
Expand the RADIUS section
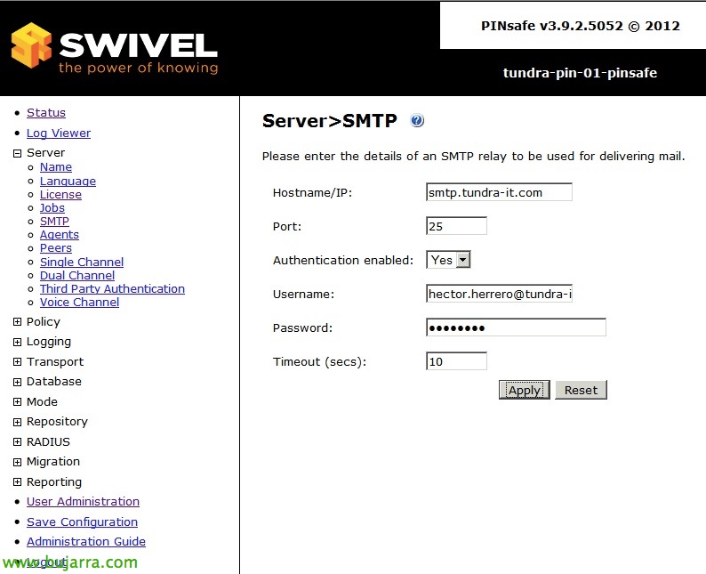17,442
